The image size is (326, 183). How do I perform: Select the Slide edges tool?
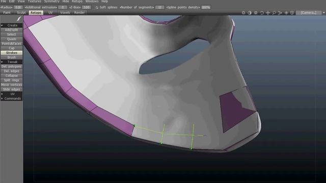pos(12,89)
